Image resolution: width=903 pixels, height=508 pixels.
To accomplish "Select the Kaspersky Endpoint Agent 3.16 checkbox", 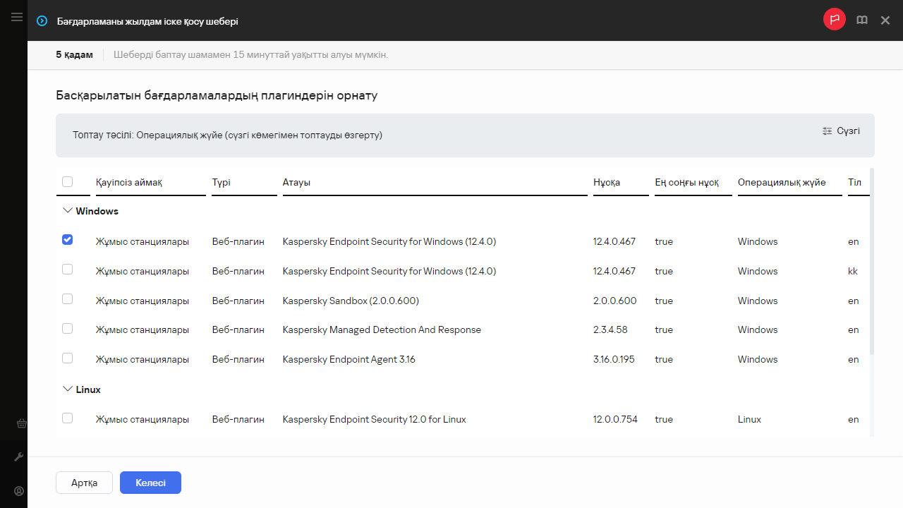I will coord(68,358).
